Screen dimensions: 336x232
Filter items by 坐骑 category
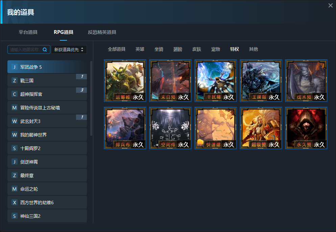[x=159, y=49]
